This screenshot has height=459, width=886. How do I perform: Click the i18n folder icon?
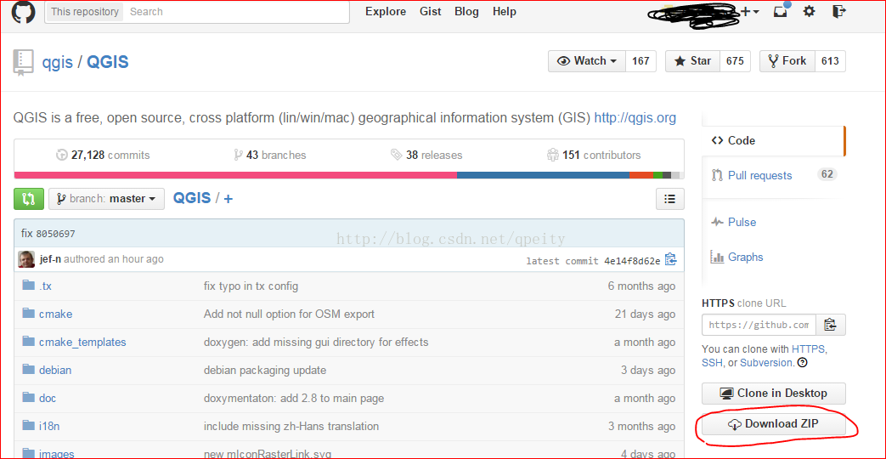(29, 425)
